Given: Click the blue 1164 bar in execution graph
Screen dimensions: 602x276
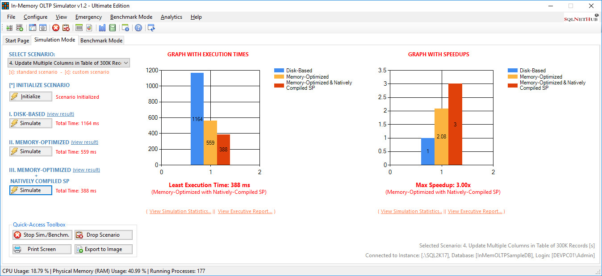Looking at the screenshot, I should tap(197, 119).
